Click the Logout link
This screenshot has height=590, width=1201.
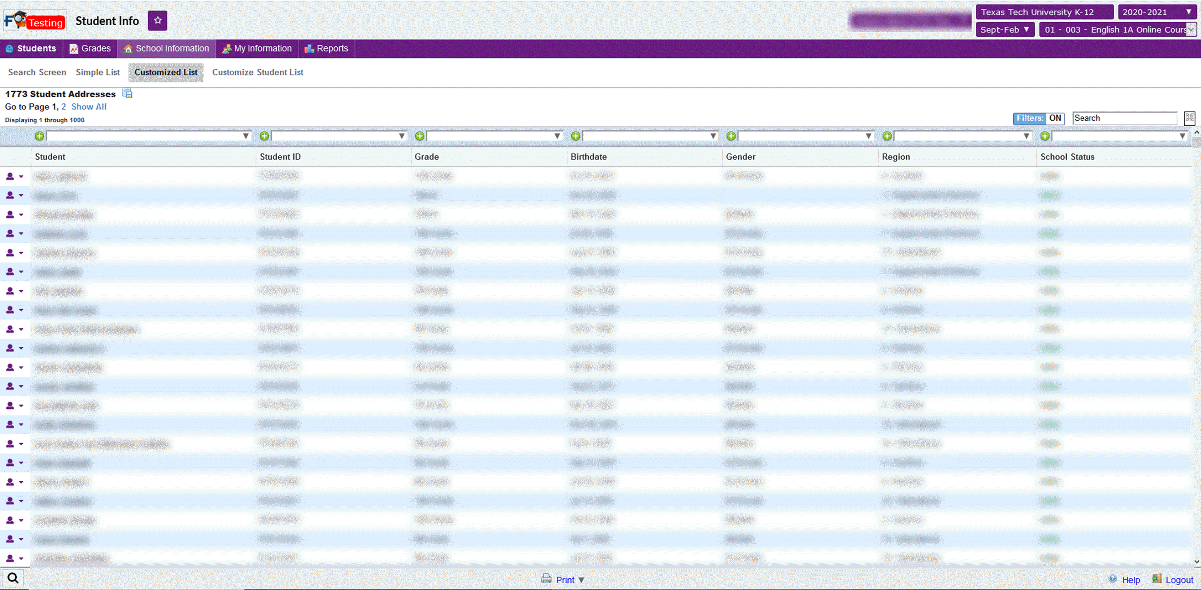click(x=1180, y=580)
